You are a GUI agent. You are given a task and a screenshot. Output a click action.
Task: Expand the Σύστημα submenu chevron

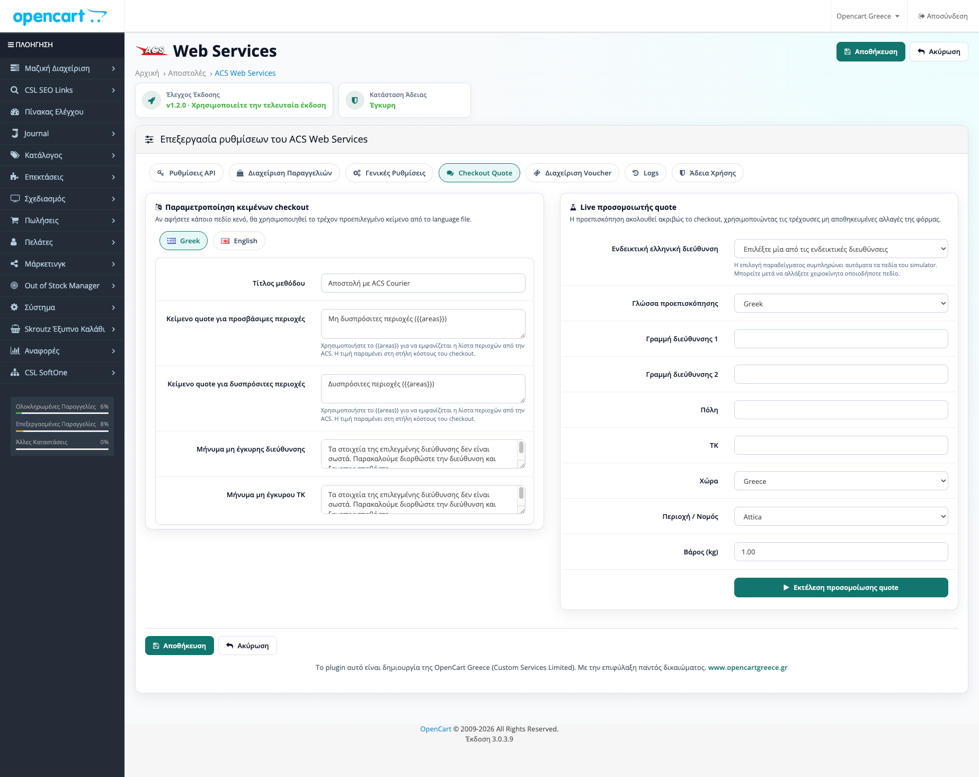113,307
